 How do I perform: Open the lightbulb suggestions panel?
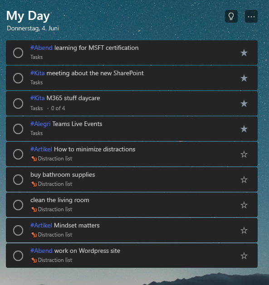pyautogui.click(x=231, y=16)
